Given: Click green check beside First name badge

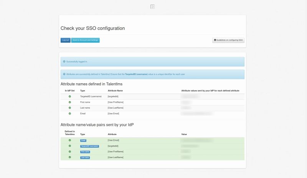Looking at the screenshot, I should [70, 152].
